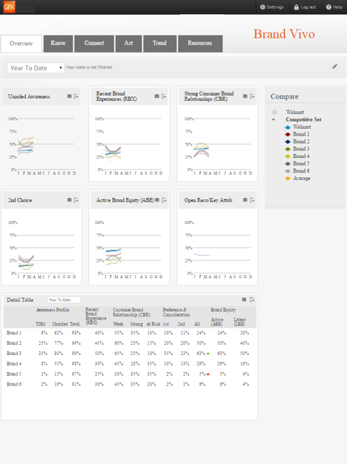Open the Year To Date filter dropdown
This screenshot has width=347, height=464.
[x=36, y=67]
